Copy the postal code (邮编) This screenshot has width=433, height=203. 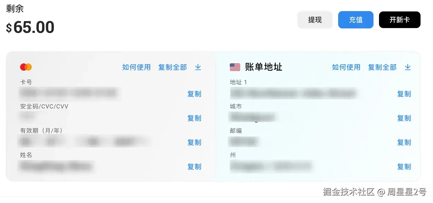coord(404,142)
